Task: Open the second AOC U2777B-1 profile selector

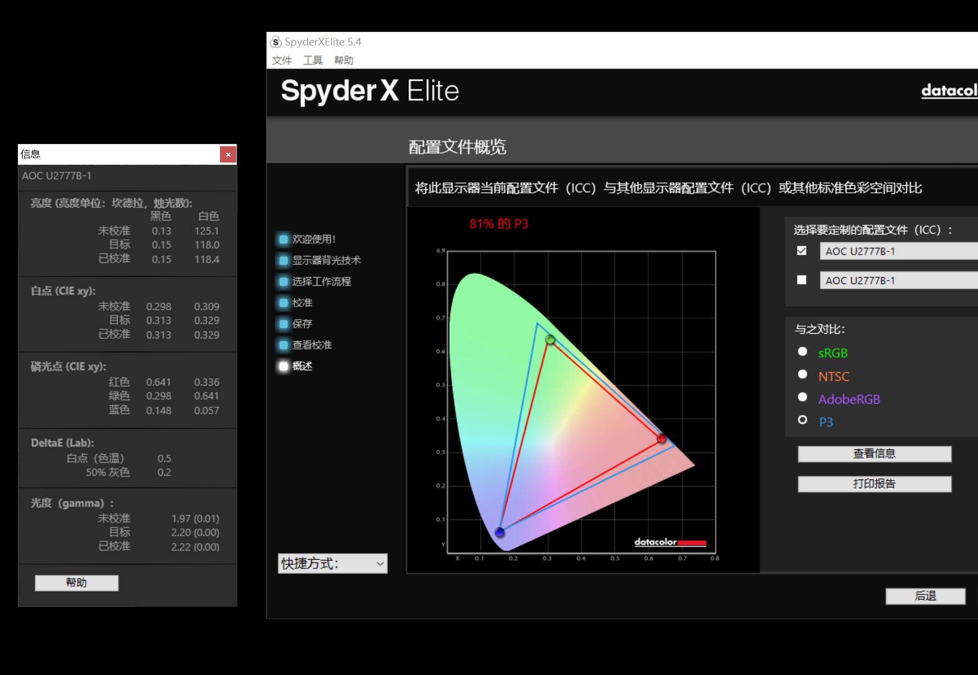Action: [899, 281]
